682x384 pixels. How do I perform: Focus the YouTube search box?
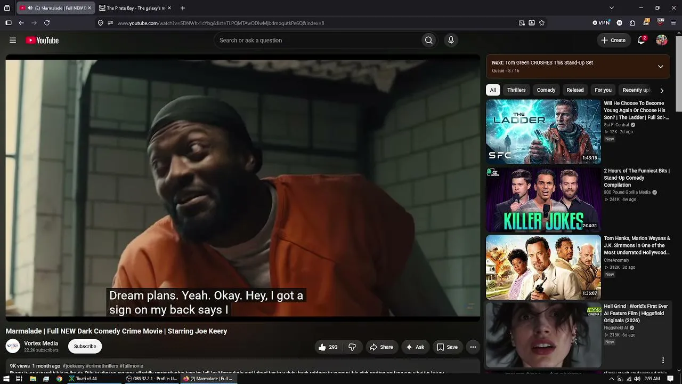(317, 41)
